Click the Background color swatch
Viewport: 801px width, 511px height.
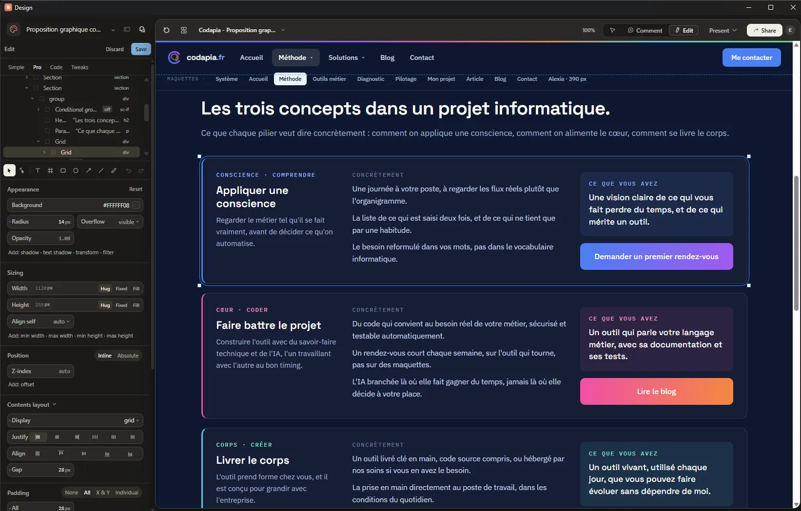click(137, 205)
